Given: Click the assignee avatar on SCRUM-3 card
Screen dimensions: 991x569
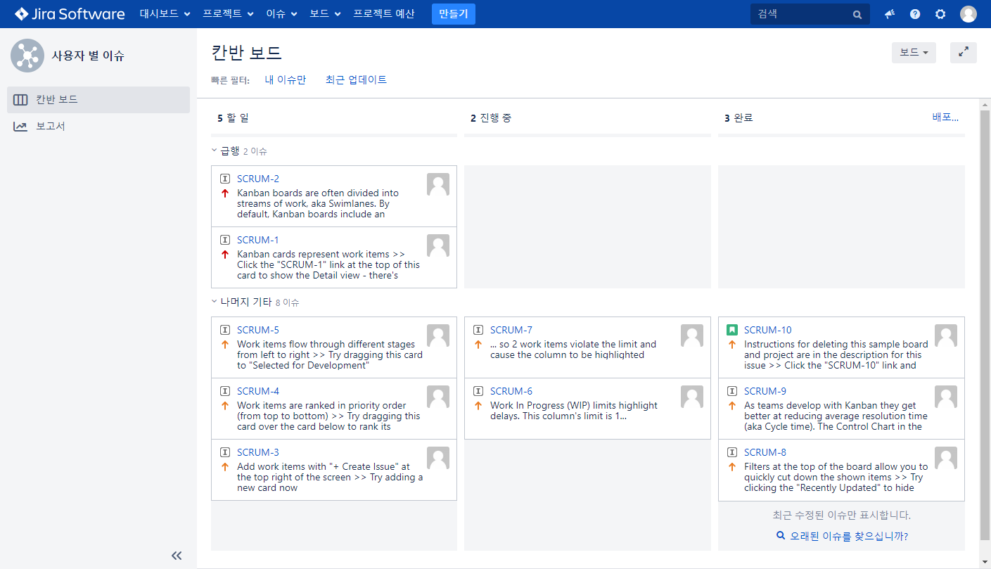Looking at the screenshot, I should 438,458.
